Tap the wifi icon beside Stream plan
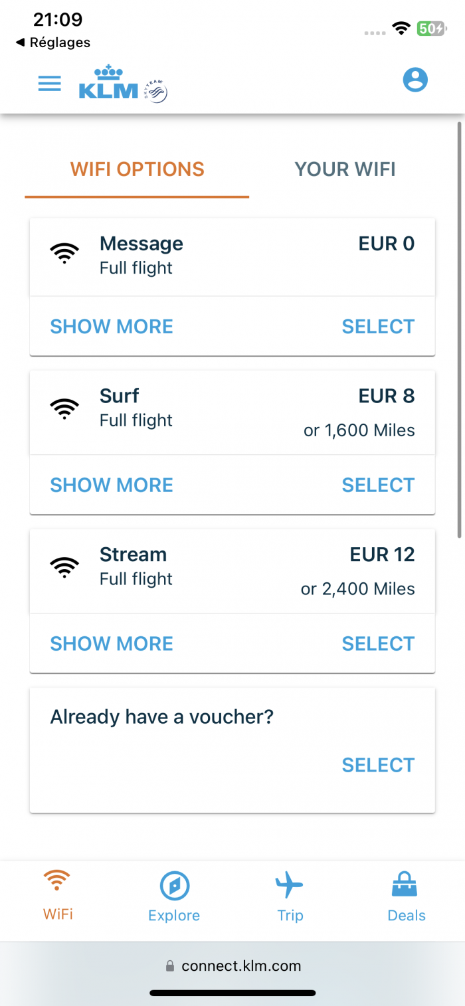 pos(64,566)
